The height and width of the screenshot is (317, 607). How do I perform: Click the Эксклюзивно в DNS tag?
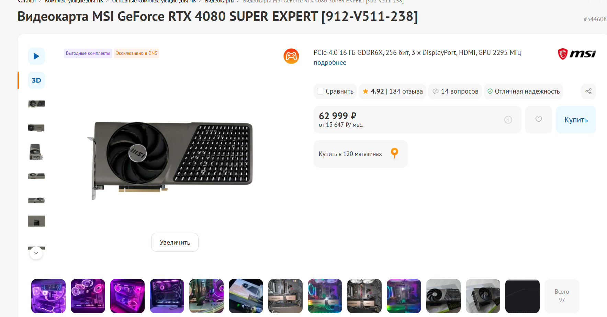137,53
